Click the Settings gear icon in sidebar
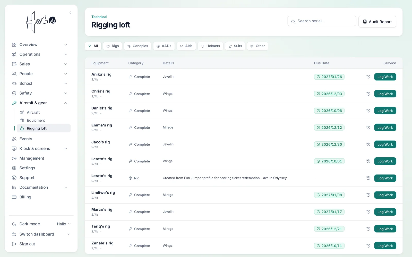 (14, 168)
